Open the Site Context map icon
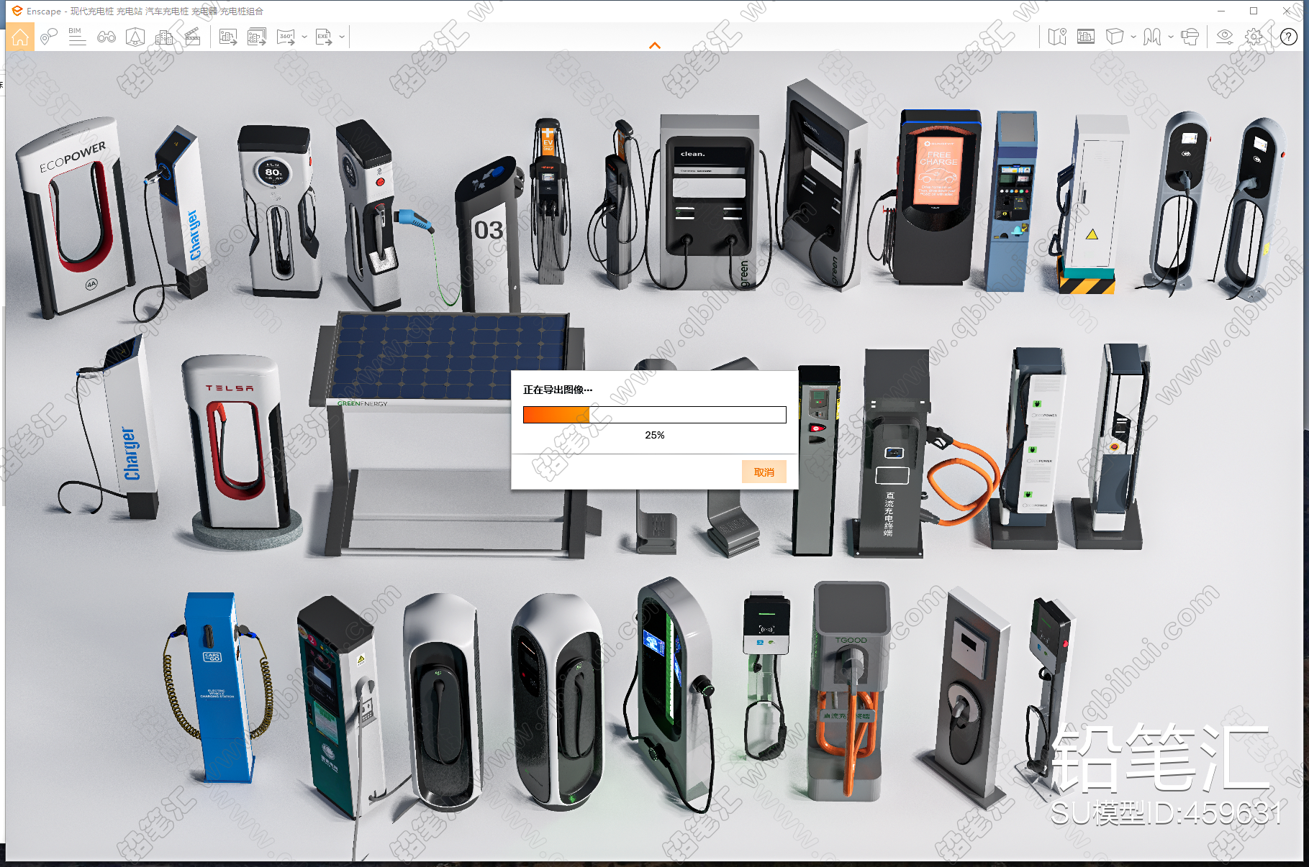The height and width of the screenshot is (867, 1309). pos(1057,37)
